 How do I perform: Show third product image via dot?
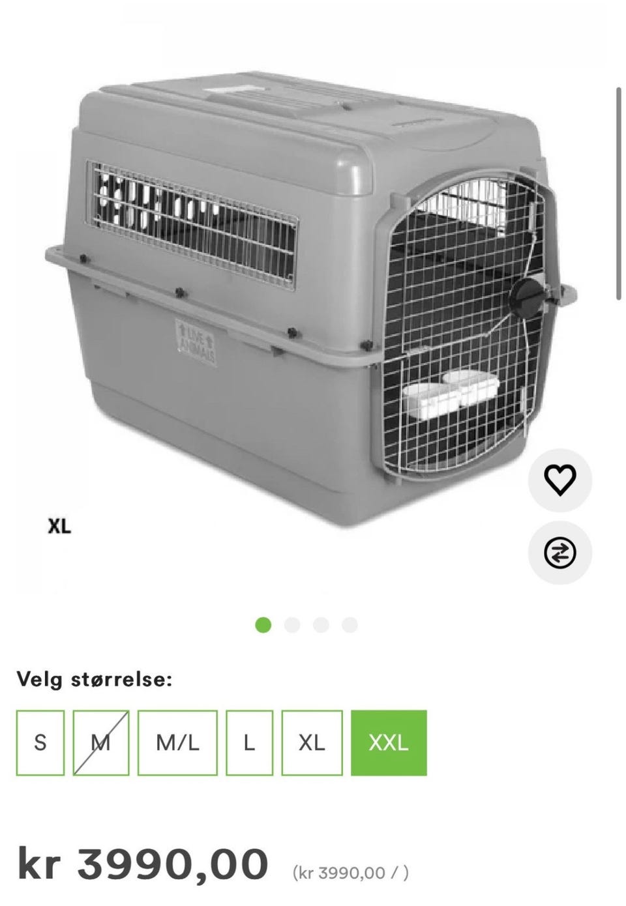(x=321, y=625)
